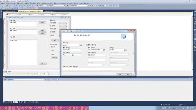Click the Save All toolbar icon
This screenshot has width=196, height=110.
(14, 5)
